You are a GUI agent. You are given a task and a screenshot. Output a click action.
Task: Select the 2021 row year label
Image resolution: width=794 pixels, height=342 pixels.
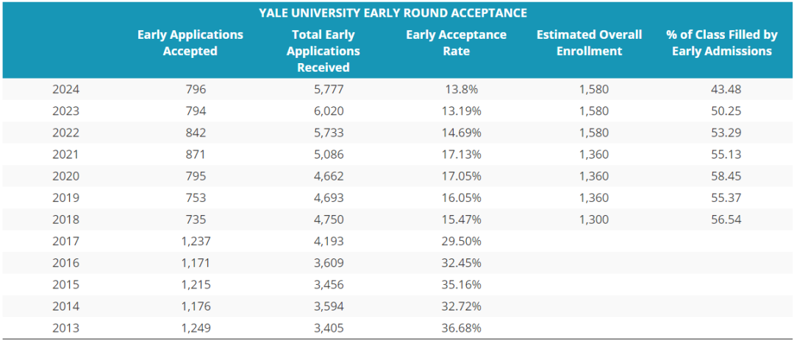(66, 154)
